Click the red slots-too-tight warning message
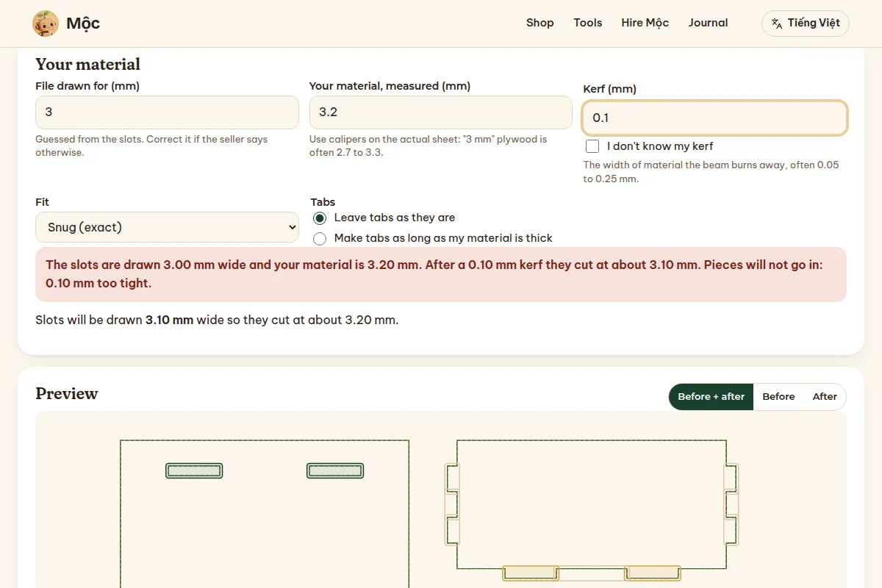The width and height of the screenshot is (882, 588). [441, 274]
